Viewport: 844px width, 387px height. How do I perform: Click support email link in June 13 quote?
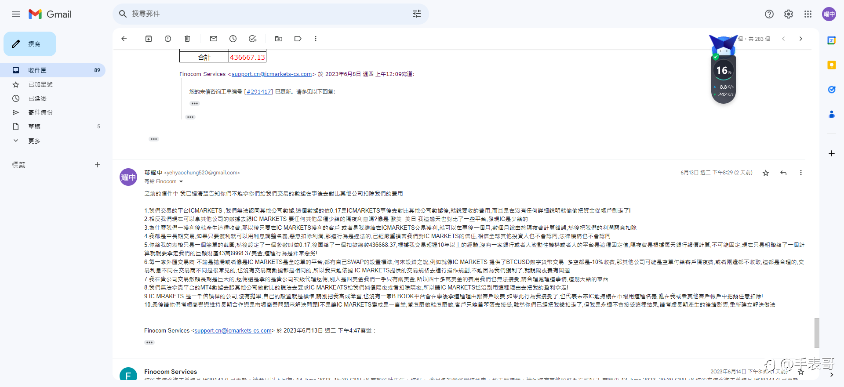(233, 331)
